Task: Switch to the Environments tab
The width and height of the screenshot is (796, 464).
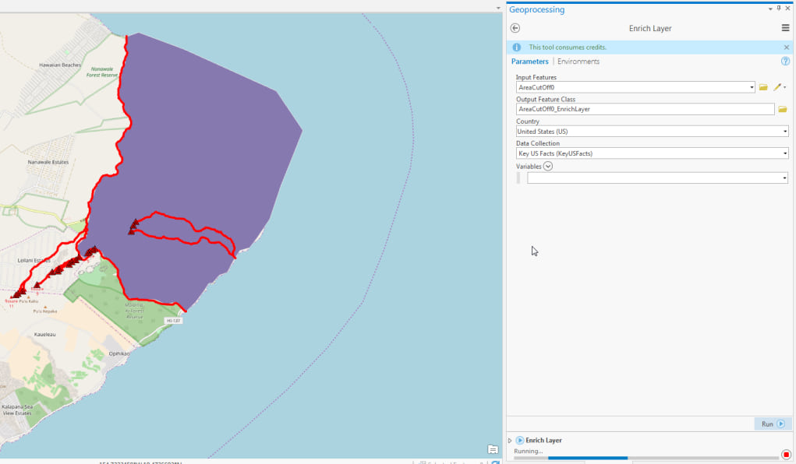Action: coord(578,62)
